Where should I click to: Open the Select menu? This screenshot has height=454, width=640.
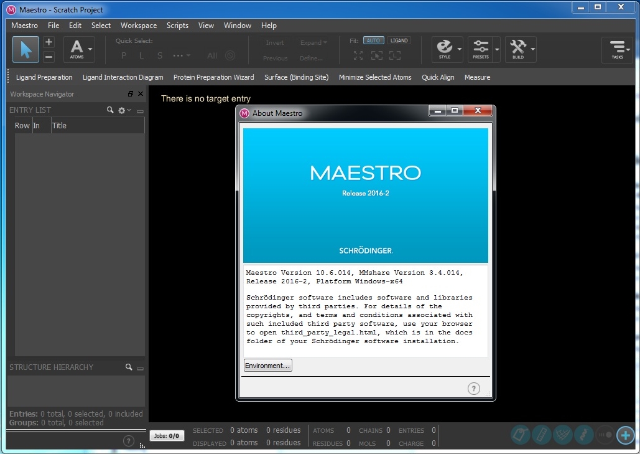pyautogui.click(x=101, y=26)
